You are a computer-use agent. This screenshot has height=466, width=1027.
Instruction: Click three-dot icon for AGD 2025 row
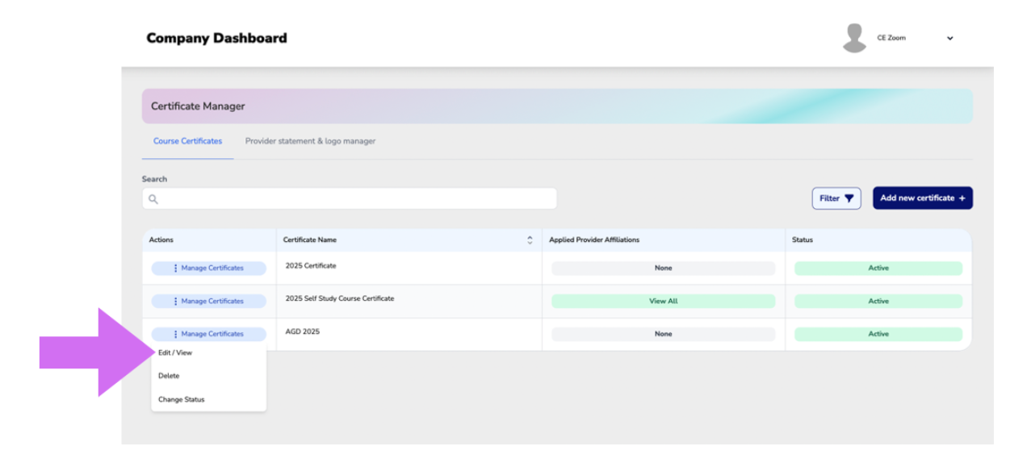coord(175,334)
